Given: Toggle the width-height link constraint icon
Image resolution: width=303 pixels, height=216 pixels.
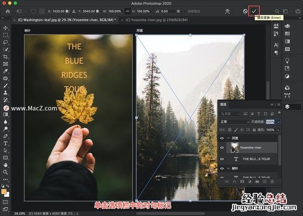Looking at the screenshot, I should pos(127,11).
